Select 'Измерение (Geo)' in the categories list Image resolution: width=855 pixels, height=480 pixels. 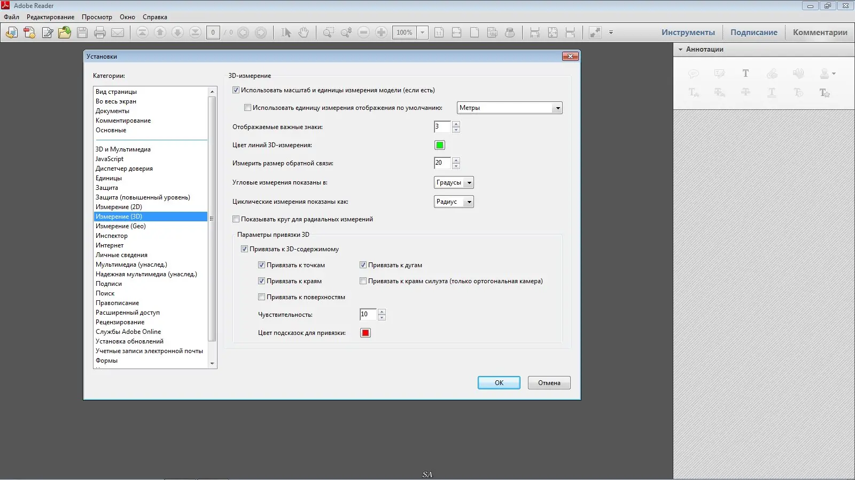pyautogui.click(x=121, y=226)
